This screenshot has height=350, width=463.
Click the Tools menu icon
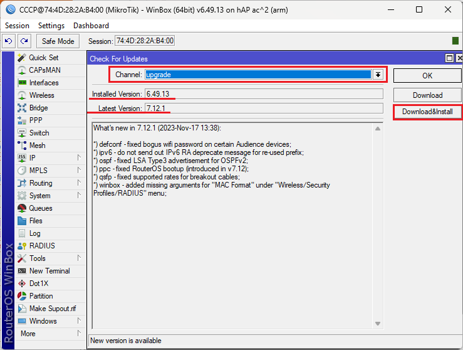click(x=21, y=258)
